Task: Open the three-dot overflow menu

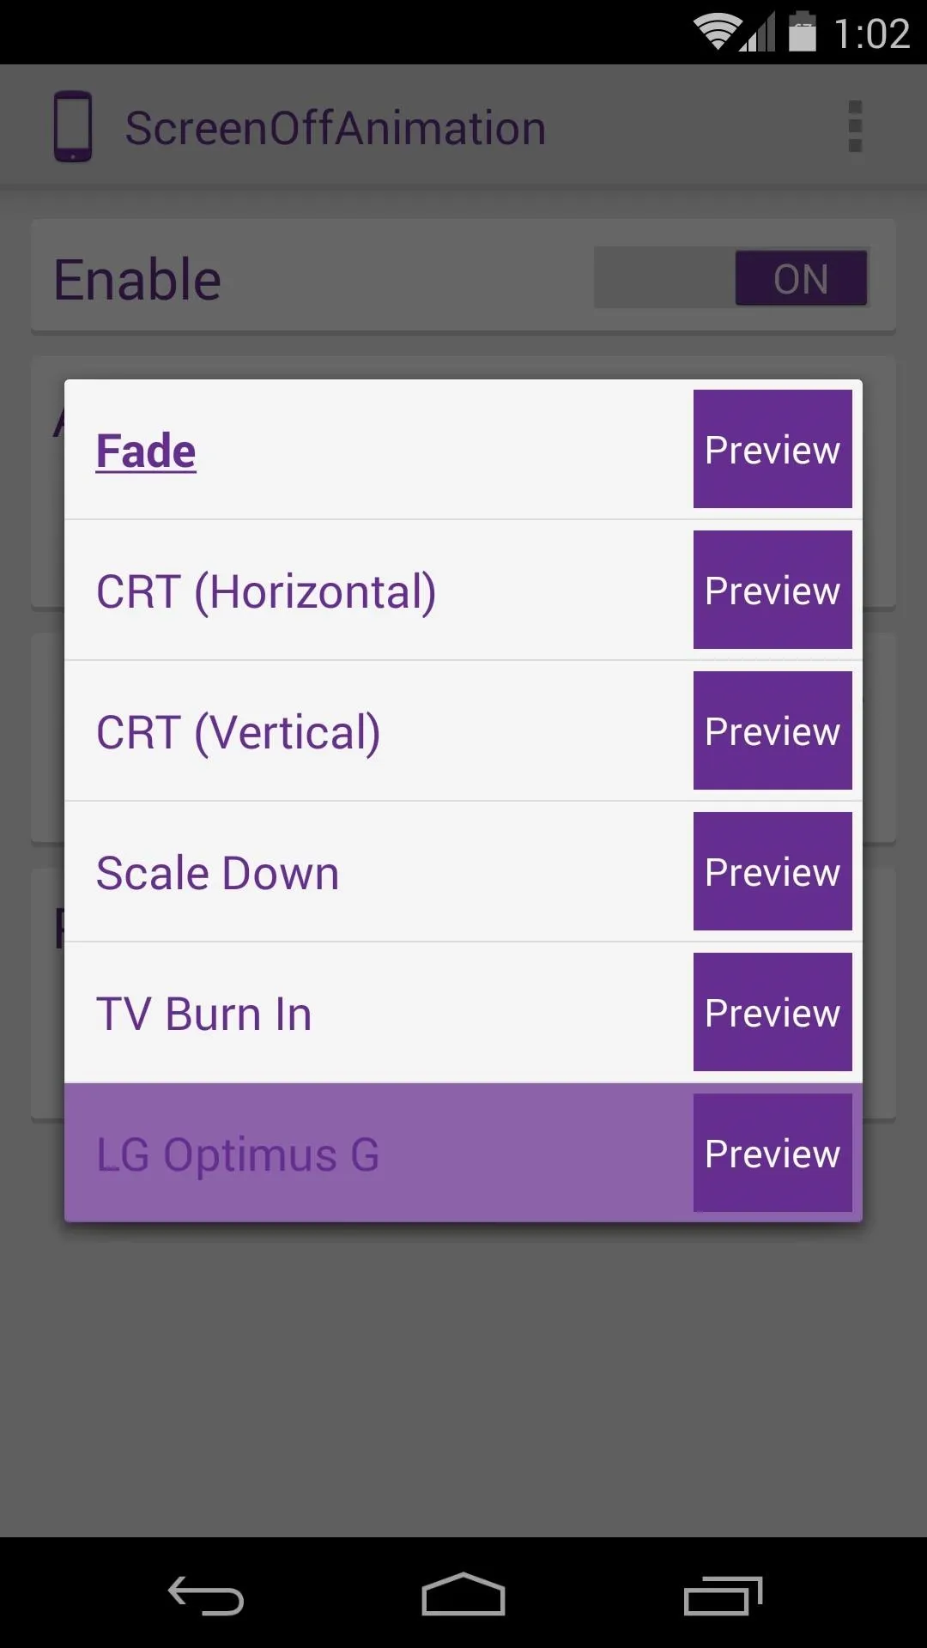Action: coord(855,127)
